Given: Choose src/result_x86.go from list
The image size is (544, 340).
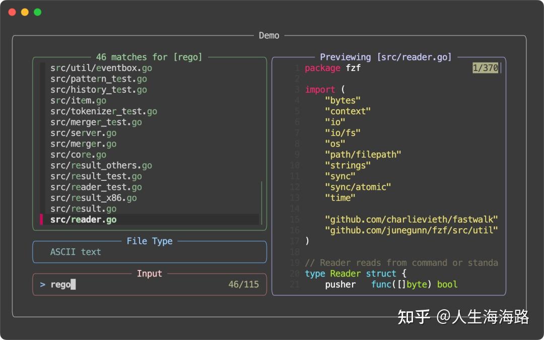Looking at the screenshot, I should [93, 198].
